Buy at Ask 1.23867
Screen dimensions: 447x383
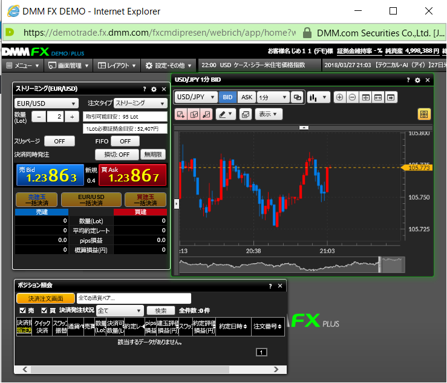pyautogui.click(x=132, y=175)
